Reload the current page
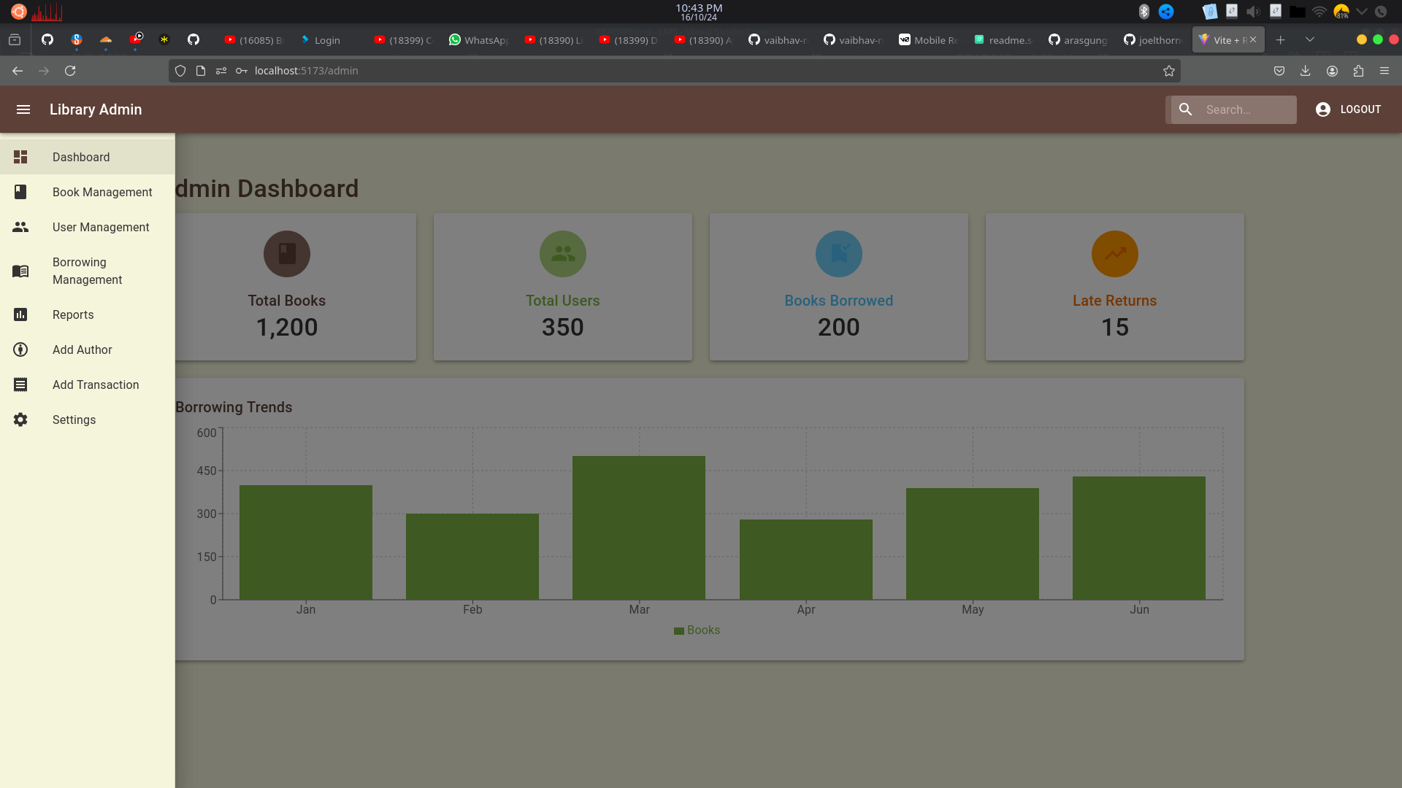 (70, 71)
